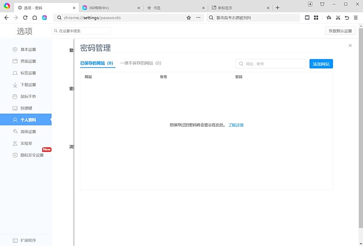Bookmark this page with star icon
This screenshot has height=246, width=363.
pos(189,18)
